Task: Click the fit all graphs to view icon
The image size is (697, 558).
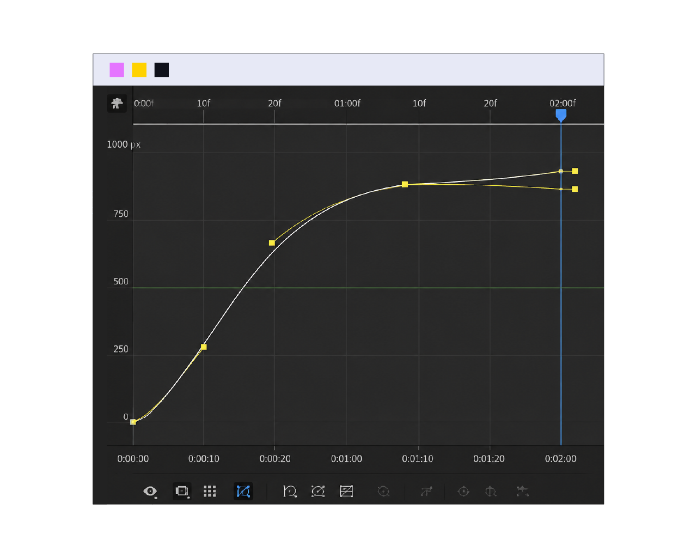Action: click(346, 492)
